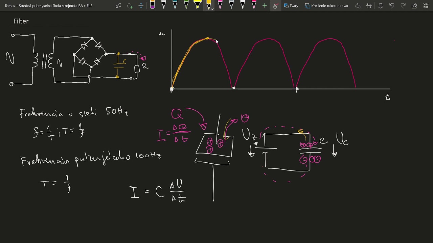Image resolution: width=433 pixels, height=243 pixels.
Task: Click the notebook title in the title bar
Action: click(x=48, y=6)
